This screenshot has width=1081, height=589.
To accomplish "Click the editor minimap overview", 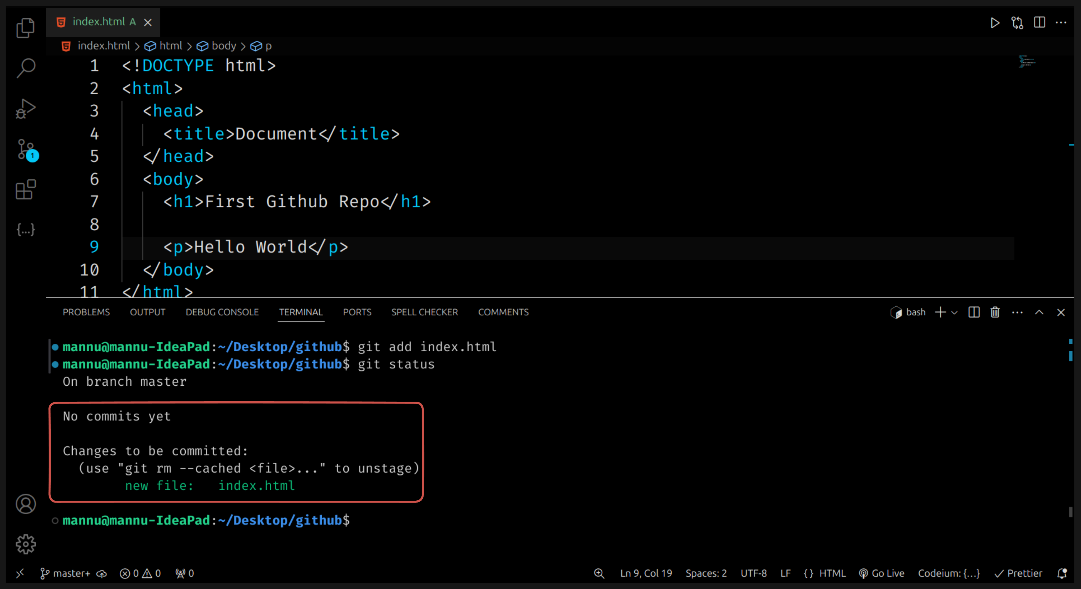I will 1026,62.
